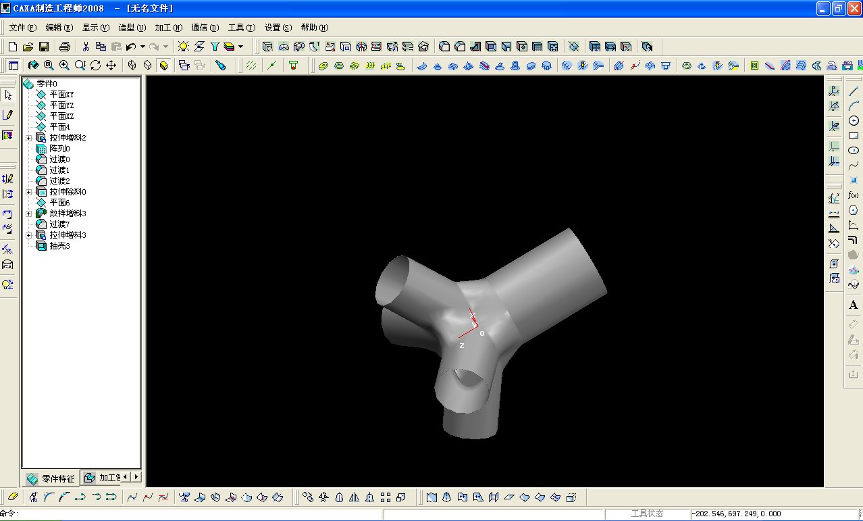Image resolution: width=863 pixels, height=521 pixels.
Task: Print using the printer icon
Action: [65, 47]
